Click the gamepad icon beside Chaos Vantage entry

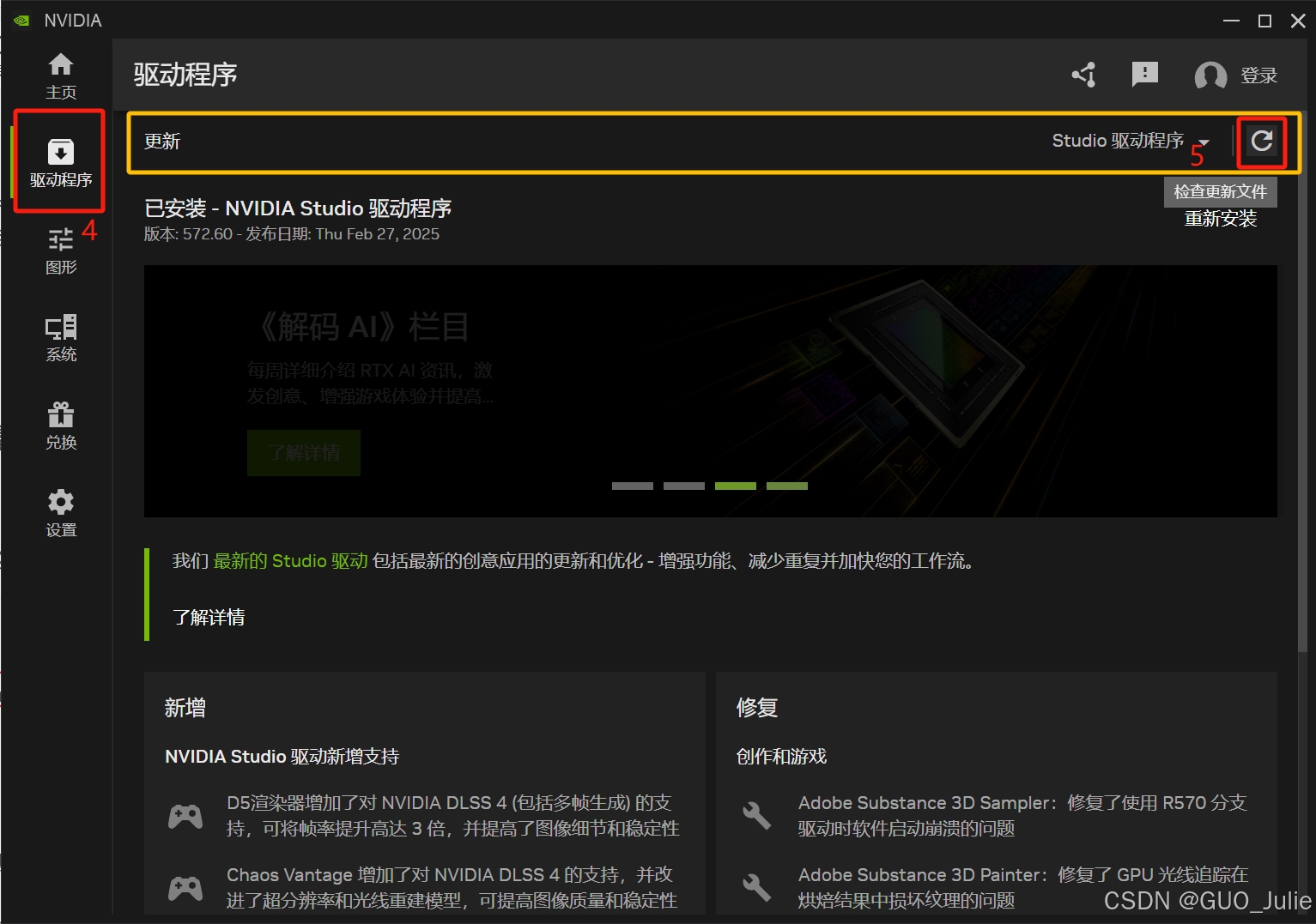coord(185,888)
